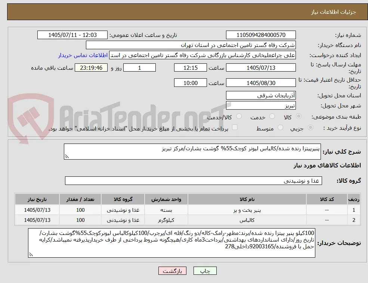This screenshot has height=283, width=368.
Task: Click date 1405/07/13 in row 1
Action: pyautogui.click(x=37, y=210)
